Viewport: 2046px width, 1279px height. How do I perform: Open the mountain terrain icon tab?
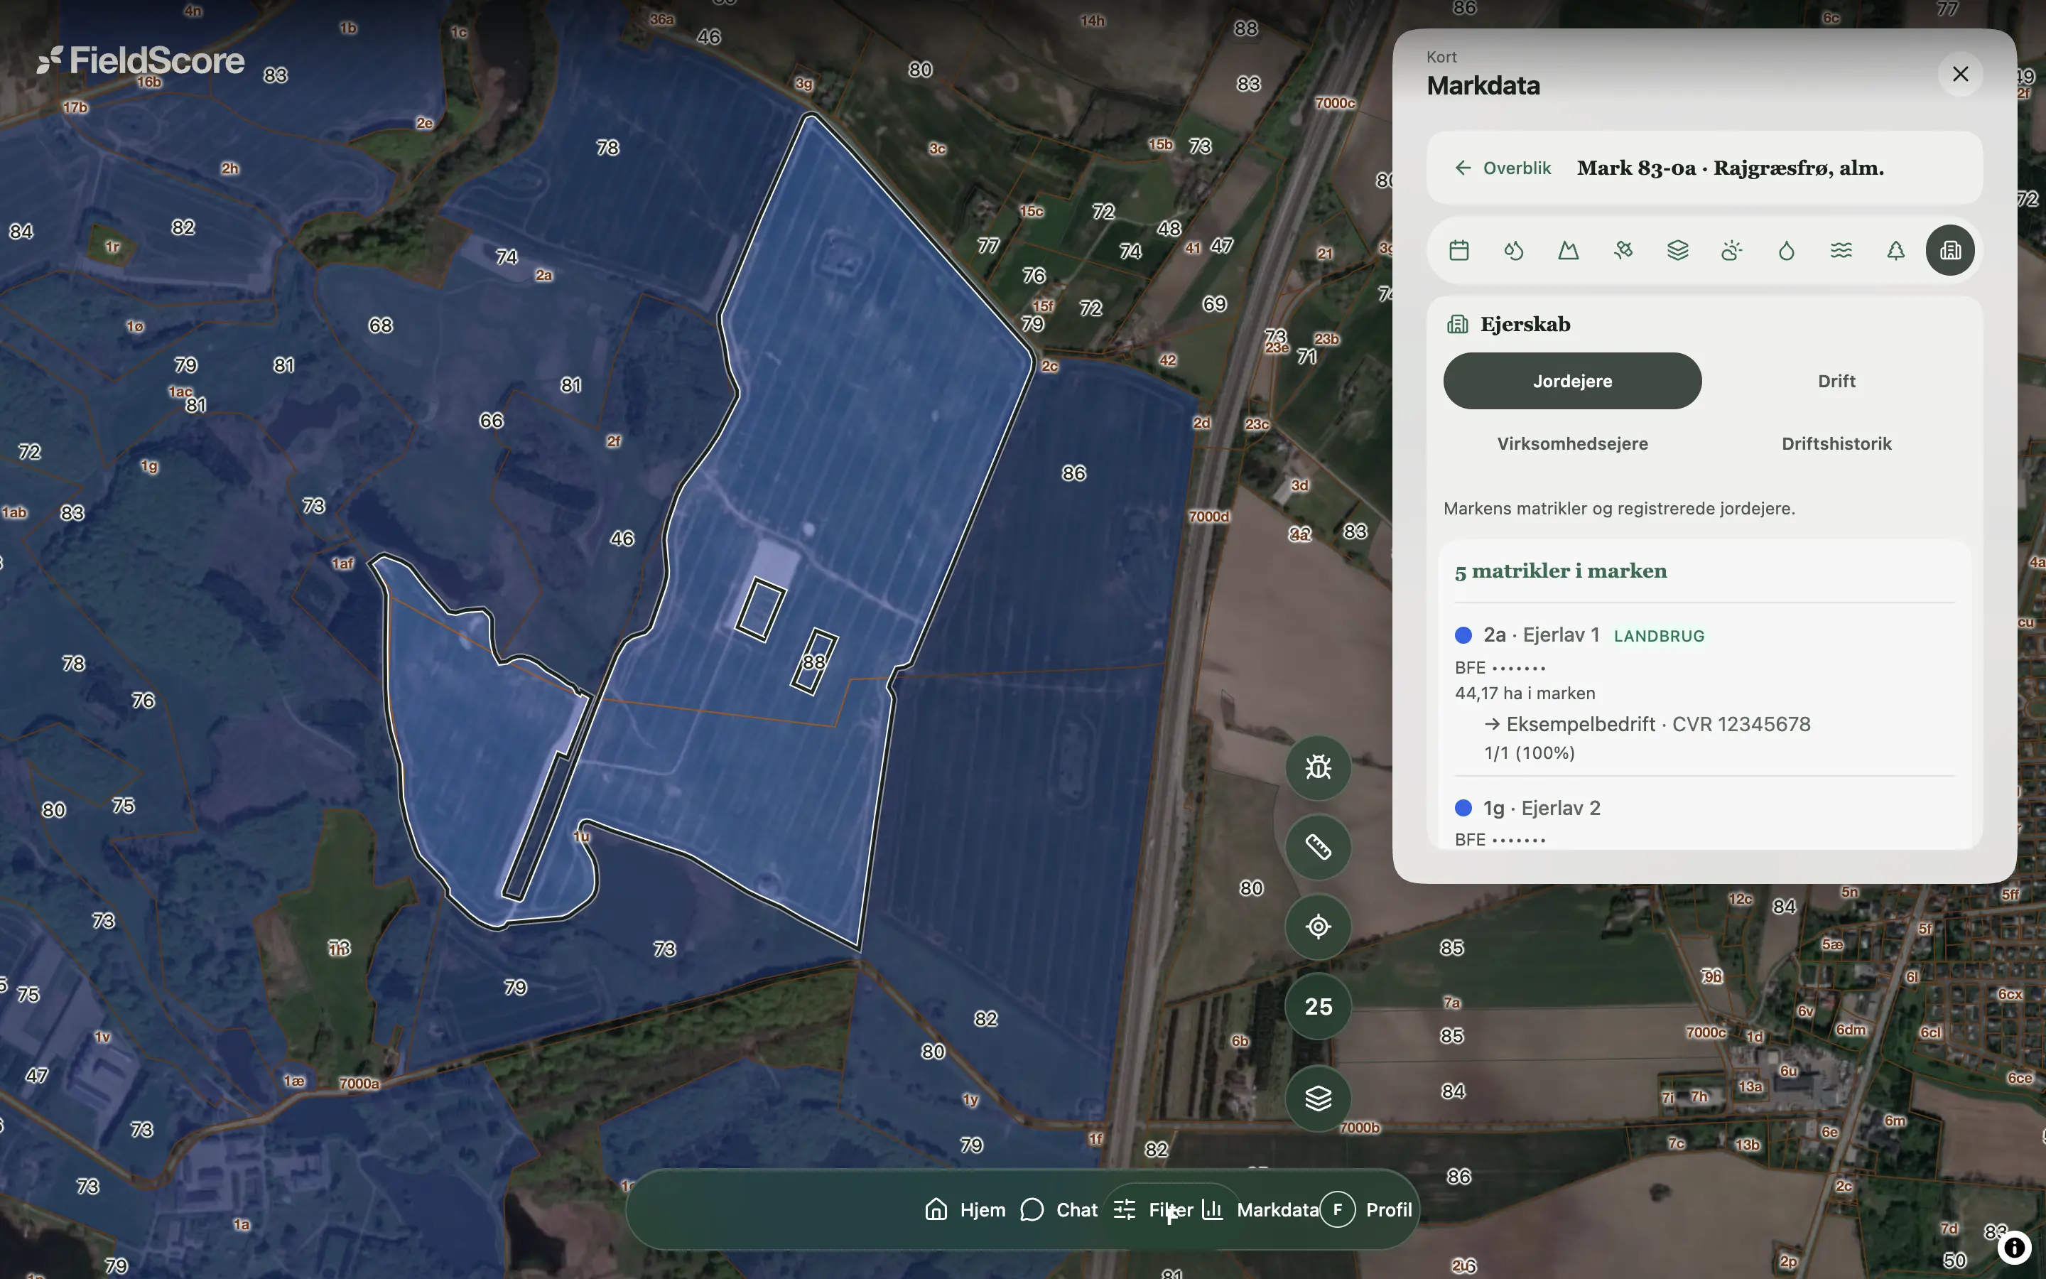click(1569, 250)
